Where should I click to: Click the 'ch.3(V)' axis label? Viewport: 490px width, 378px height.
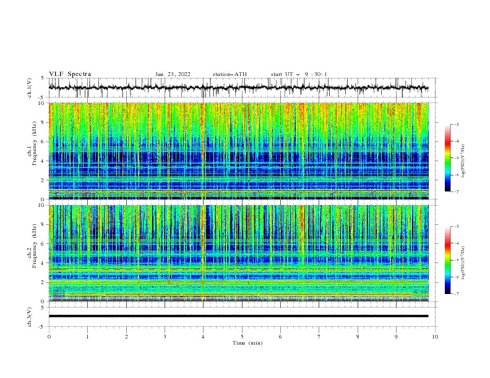30,317
